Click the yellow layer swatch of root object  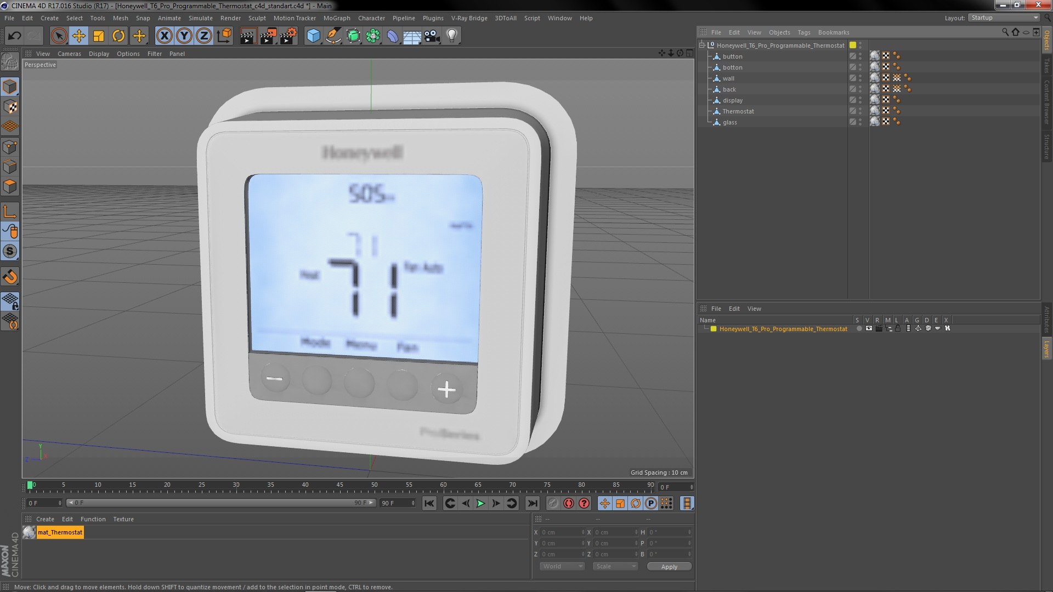pos(853,45)
